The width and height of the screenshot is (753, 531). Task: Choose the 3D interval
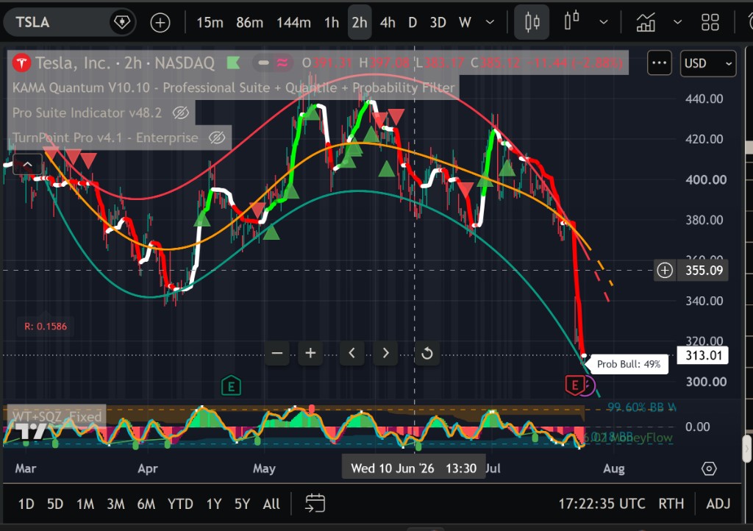click(438, 23)
